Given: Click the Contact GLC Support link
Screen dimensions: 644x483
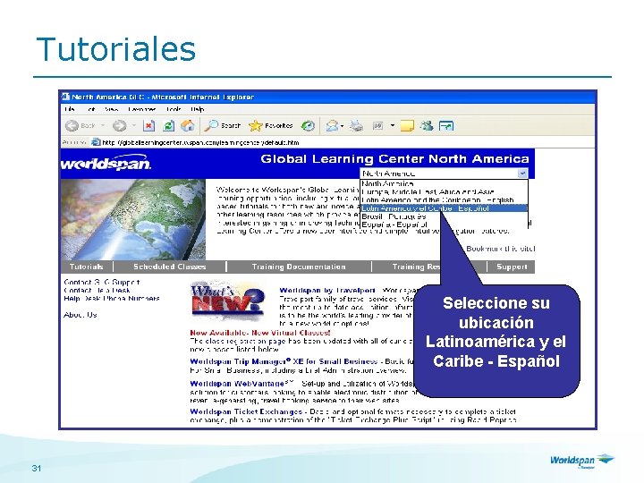Looking at the screenshot, I should click(101, 282).
